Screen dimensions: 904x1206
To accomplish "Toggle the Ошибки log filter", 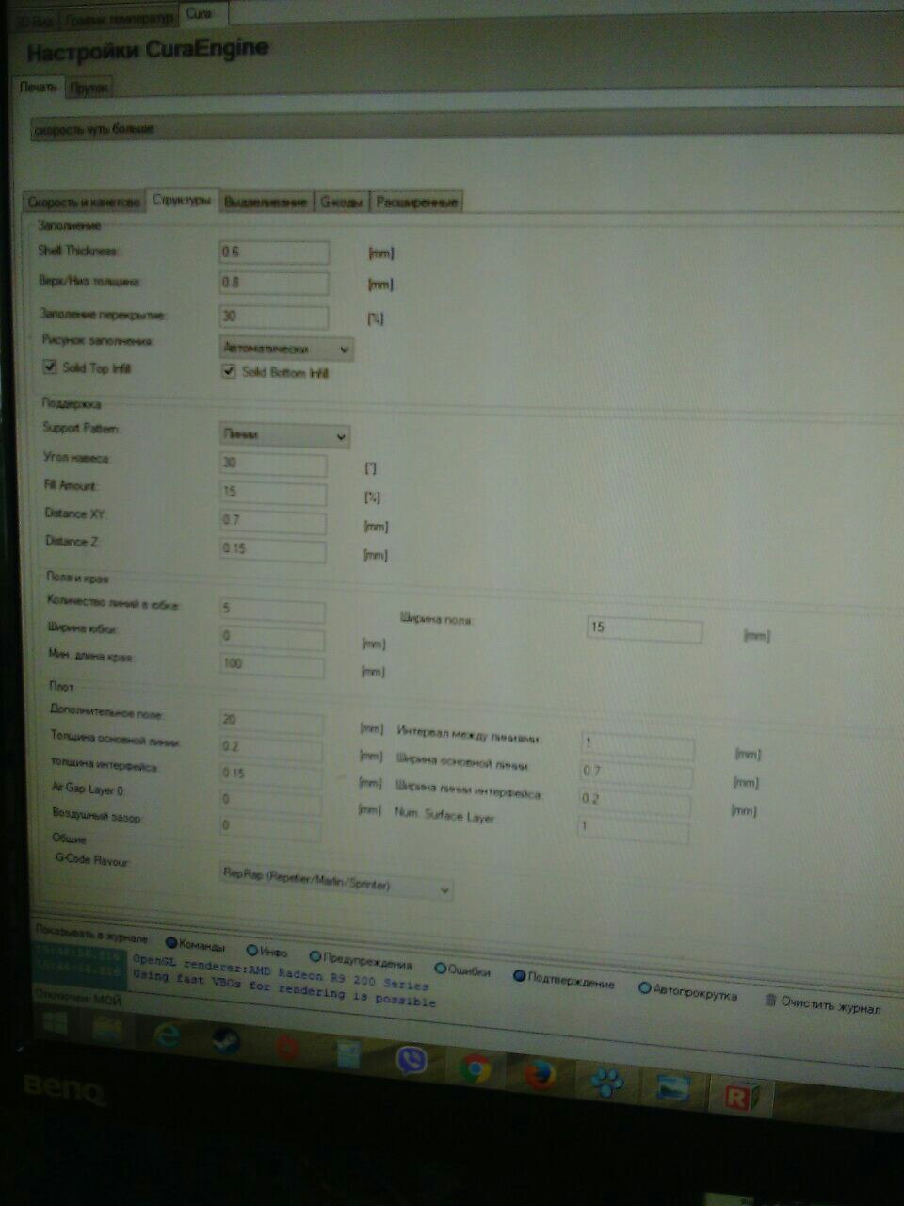I will point(440,968).
